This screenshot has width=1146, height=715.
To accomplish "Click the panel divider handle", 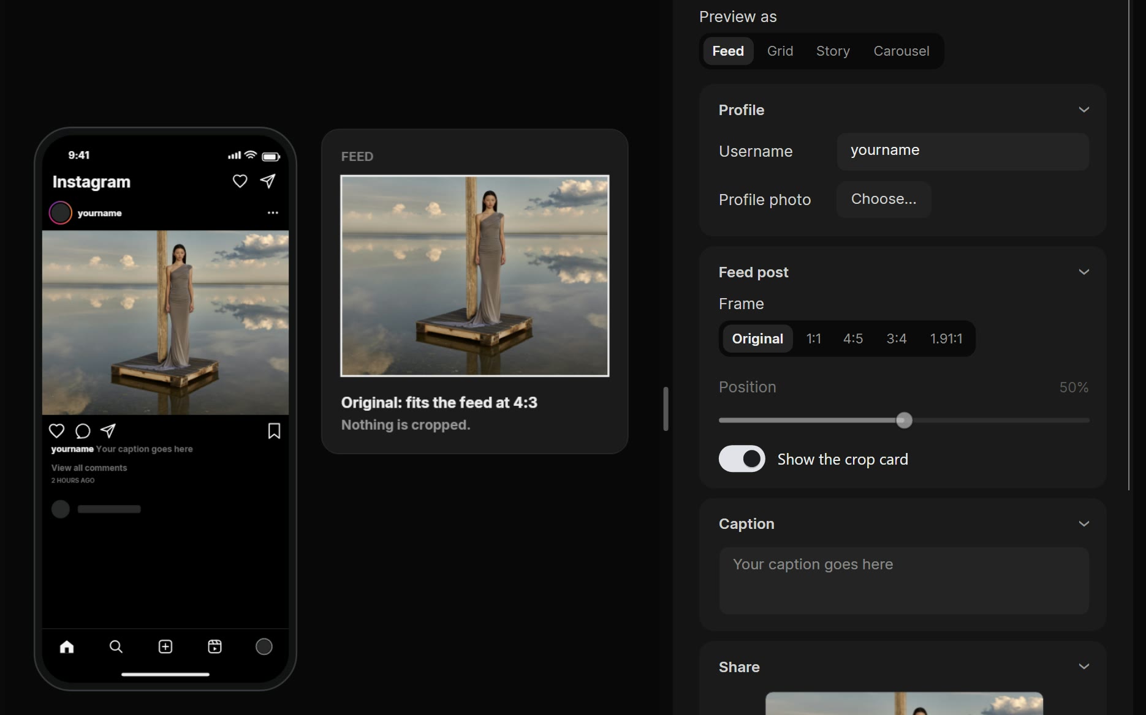I will pyautogui.click(x=666, y=409).
